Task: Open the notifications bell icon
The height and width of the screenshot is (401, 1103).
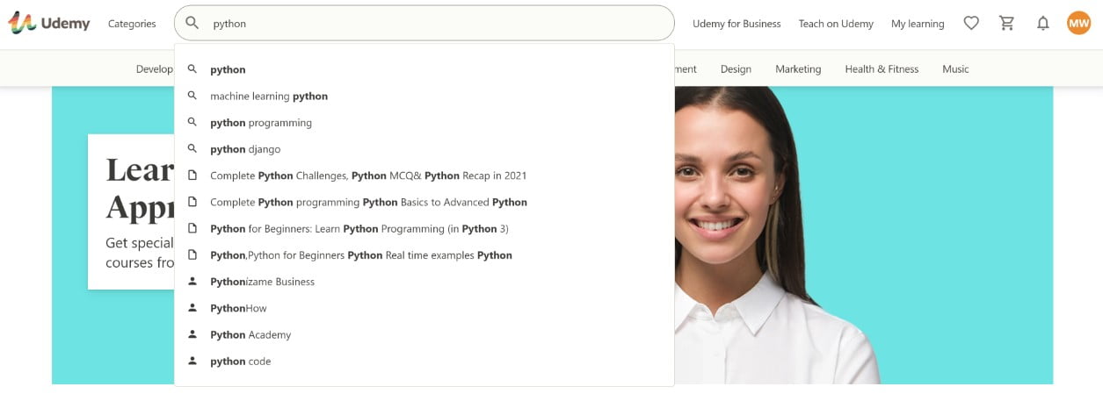Action: coord(1043,24)
